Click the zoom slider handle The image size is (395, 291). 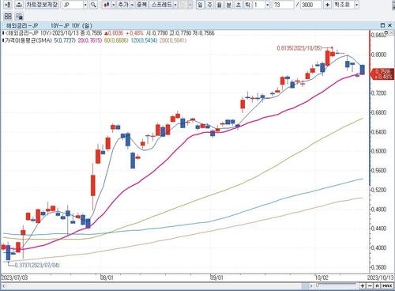tap(318, 285)
